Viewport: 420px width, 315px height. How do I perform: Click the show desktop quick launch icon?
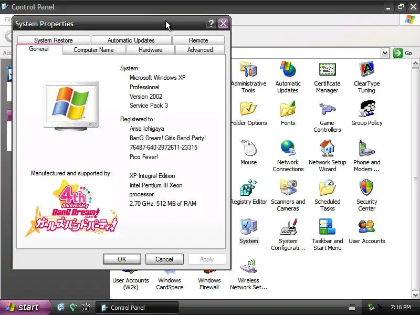(73, 307)
